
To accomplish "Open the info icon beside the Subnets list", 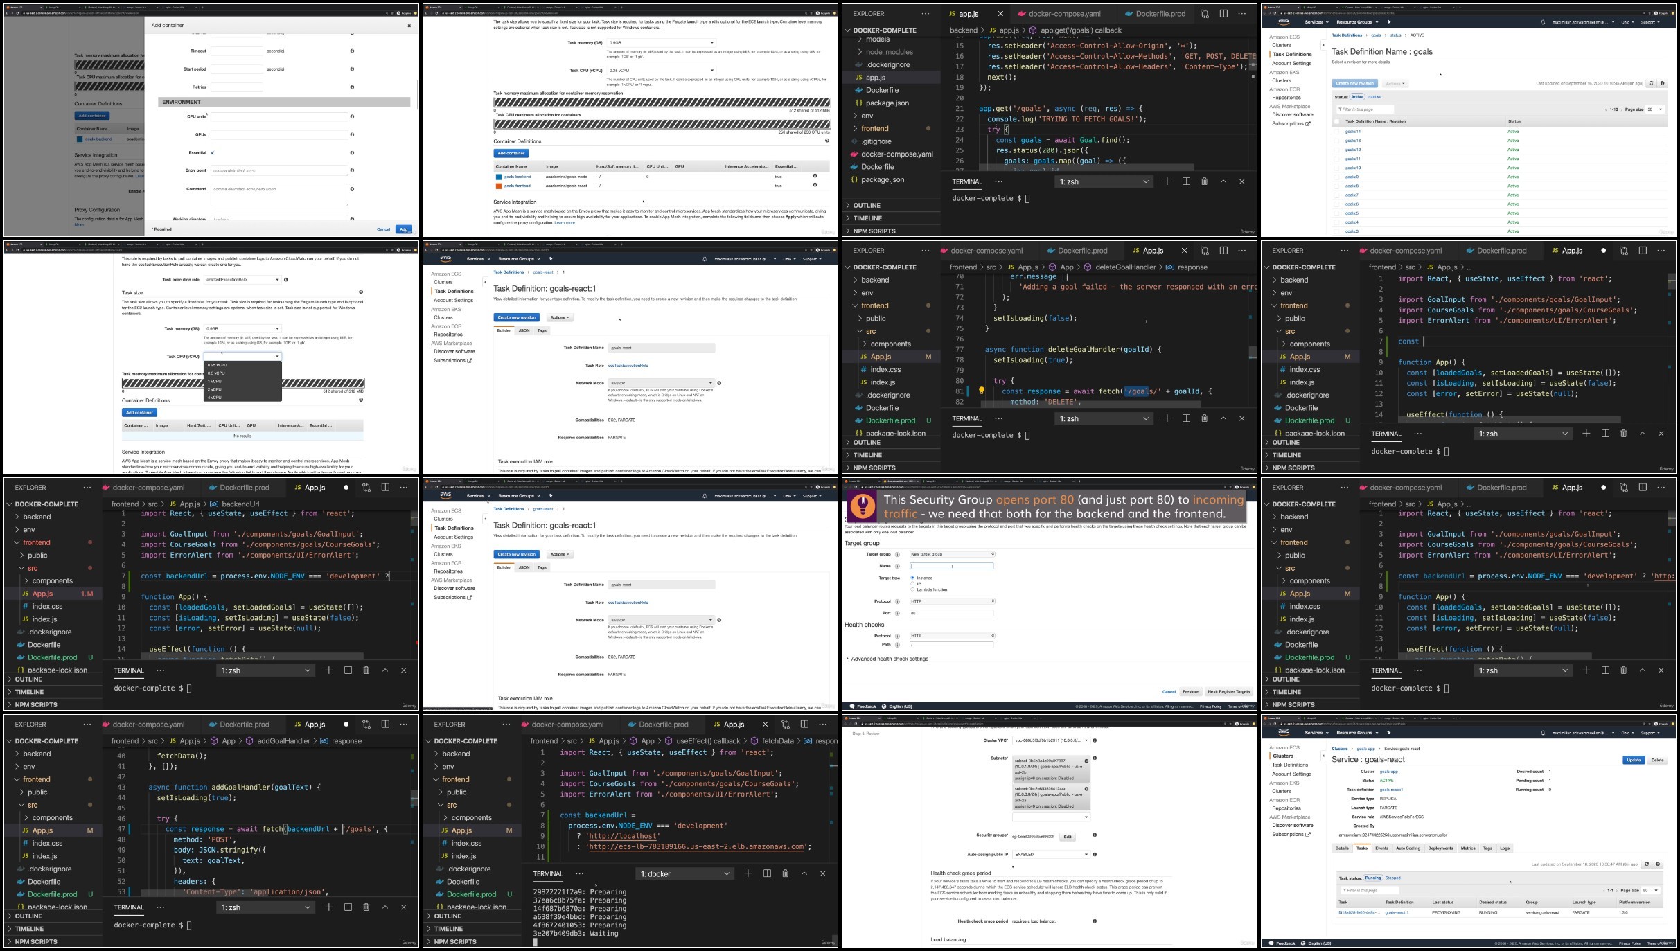I will (x=1095, y=758).
